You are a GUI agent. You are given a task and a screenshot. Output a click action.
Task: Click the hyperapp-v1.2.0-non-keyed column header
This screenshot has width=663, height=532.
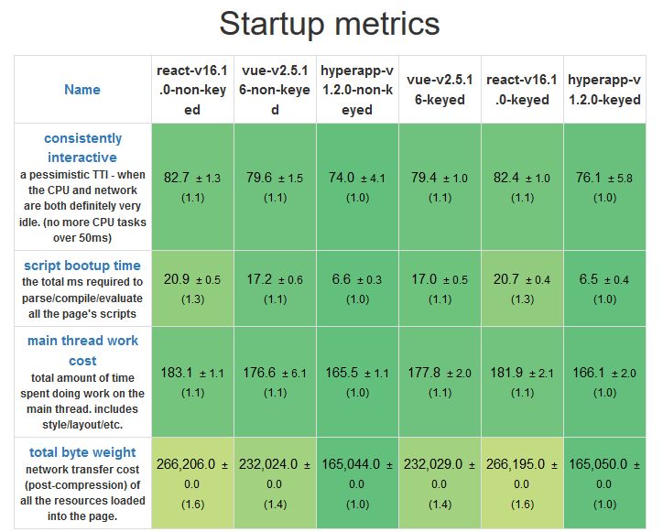coord(357,90)
